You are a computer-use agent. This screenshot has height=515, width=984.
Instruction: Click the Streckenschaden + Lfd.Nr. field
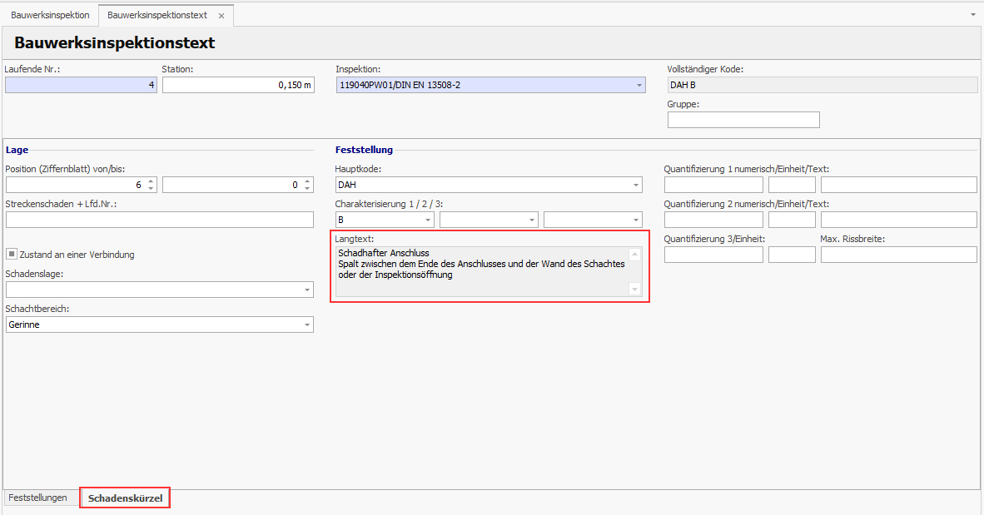(x=160, y=220)
